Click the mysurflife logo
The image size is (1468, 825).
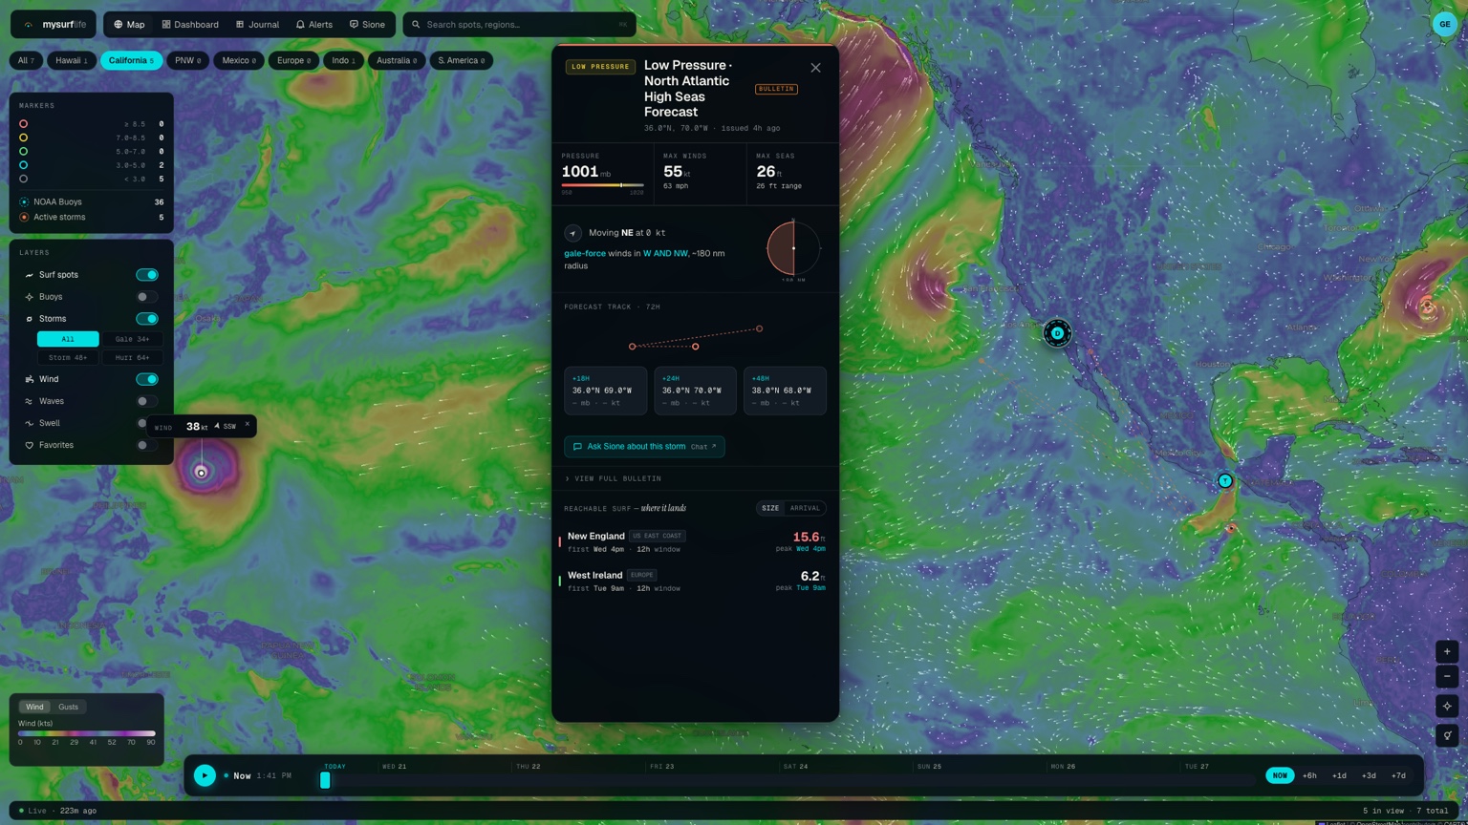(54, 24)
